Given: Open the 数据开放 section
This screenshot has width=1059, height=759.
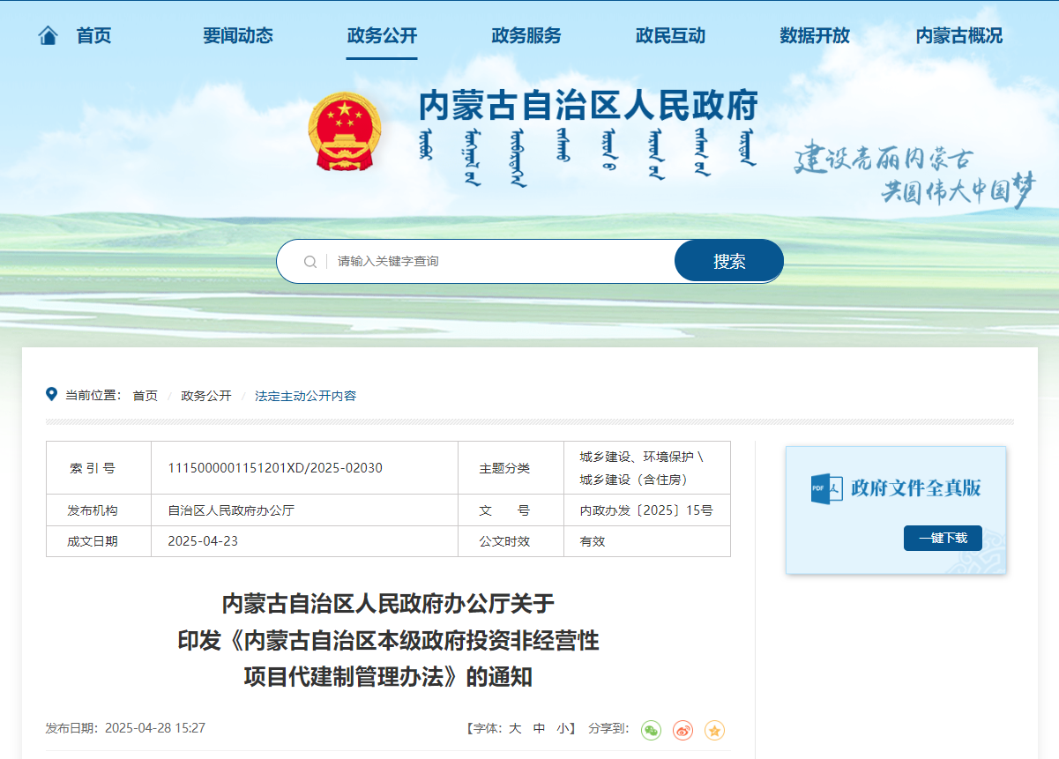Looking at the screenshot, I should click(x=814, y=36).
